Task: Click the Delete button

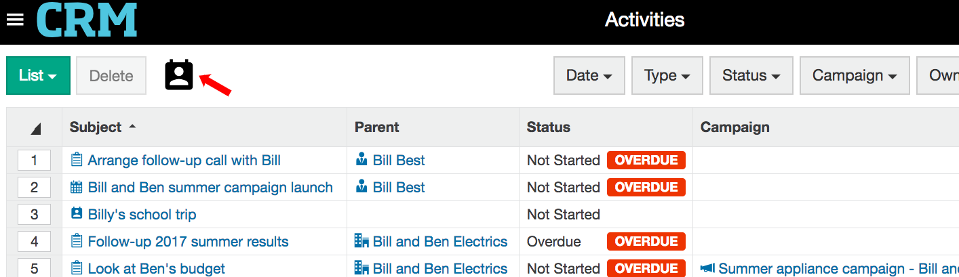Action: coord(111,75)
